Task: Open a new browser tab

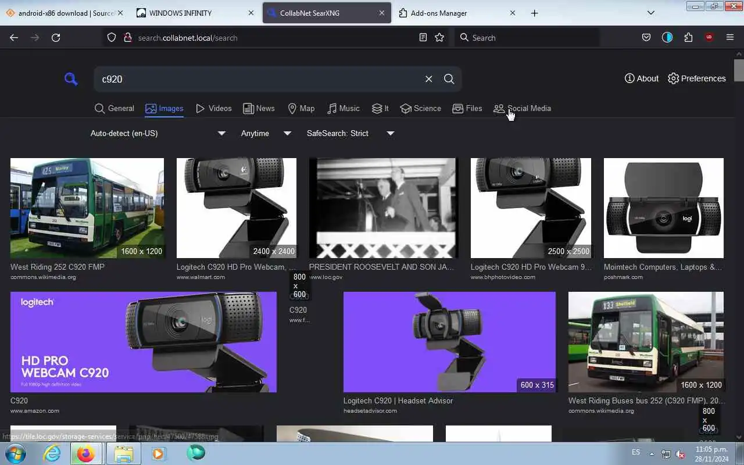Action: click(534, 13)
